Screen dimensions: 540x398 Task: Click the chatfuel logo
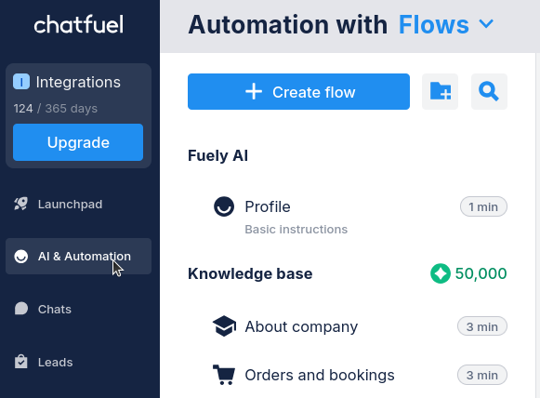pos(78,24)
